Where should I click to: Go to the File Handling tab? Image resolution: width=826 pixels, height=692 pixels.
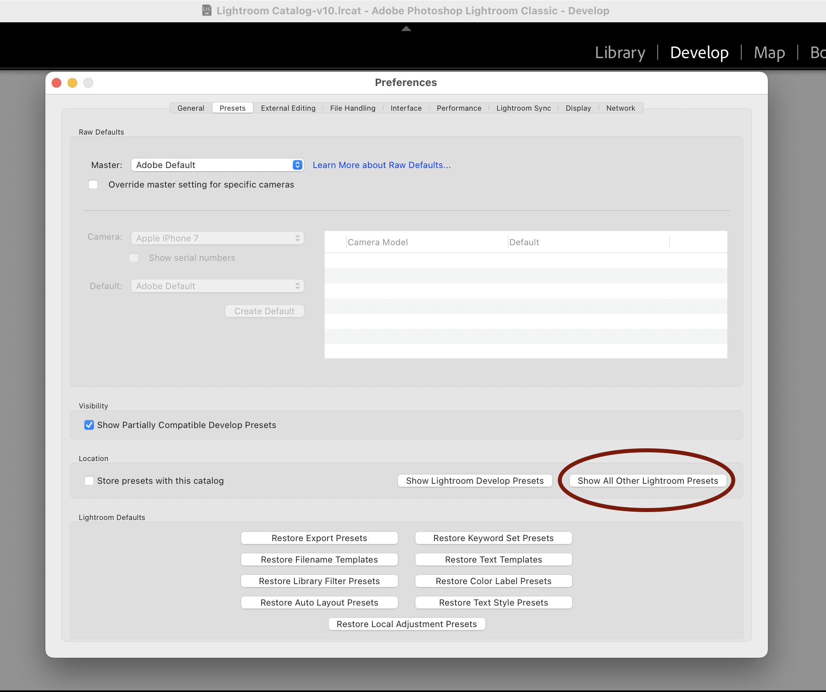pyautogui.click(x=353, y=108)
